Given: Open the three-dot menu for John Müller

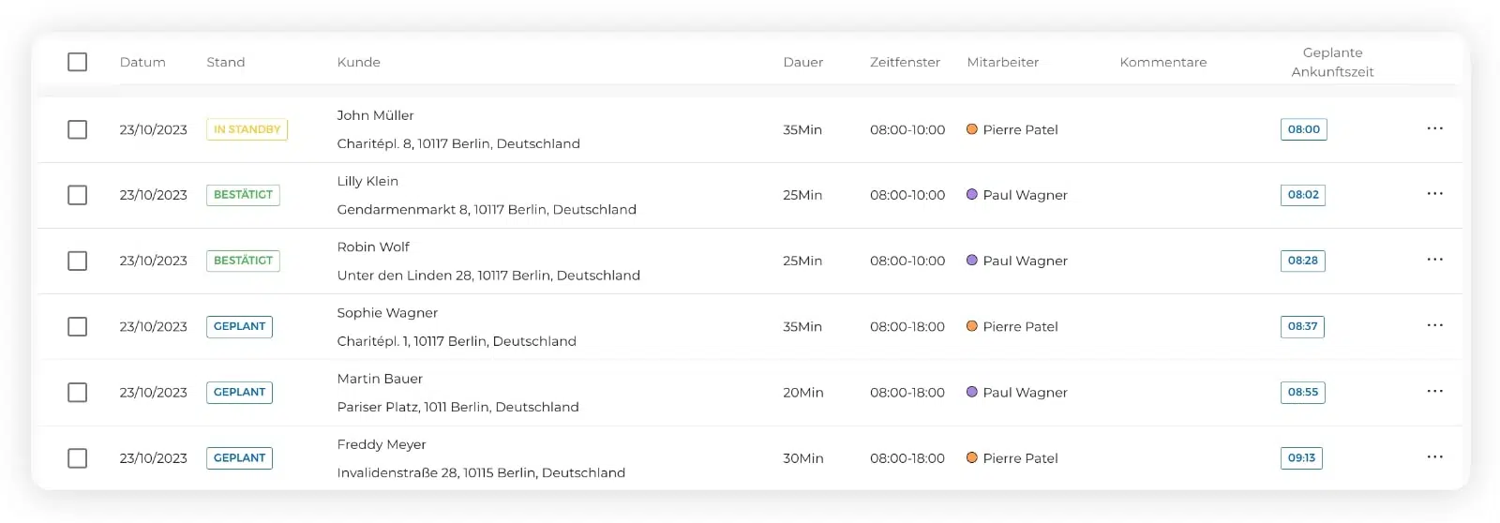Looking at the screenshot, I should pyautogui.click(x=1434, y=128).
